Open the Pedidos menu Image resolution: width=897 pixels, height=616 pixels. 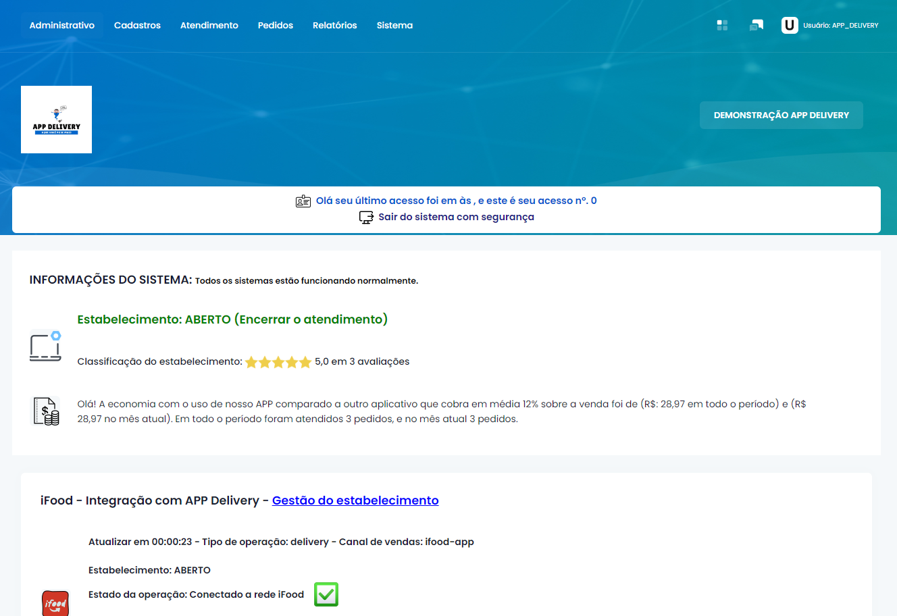click(276, 26)
